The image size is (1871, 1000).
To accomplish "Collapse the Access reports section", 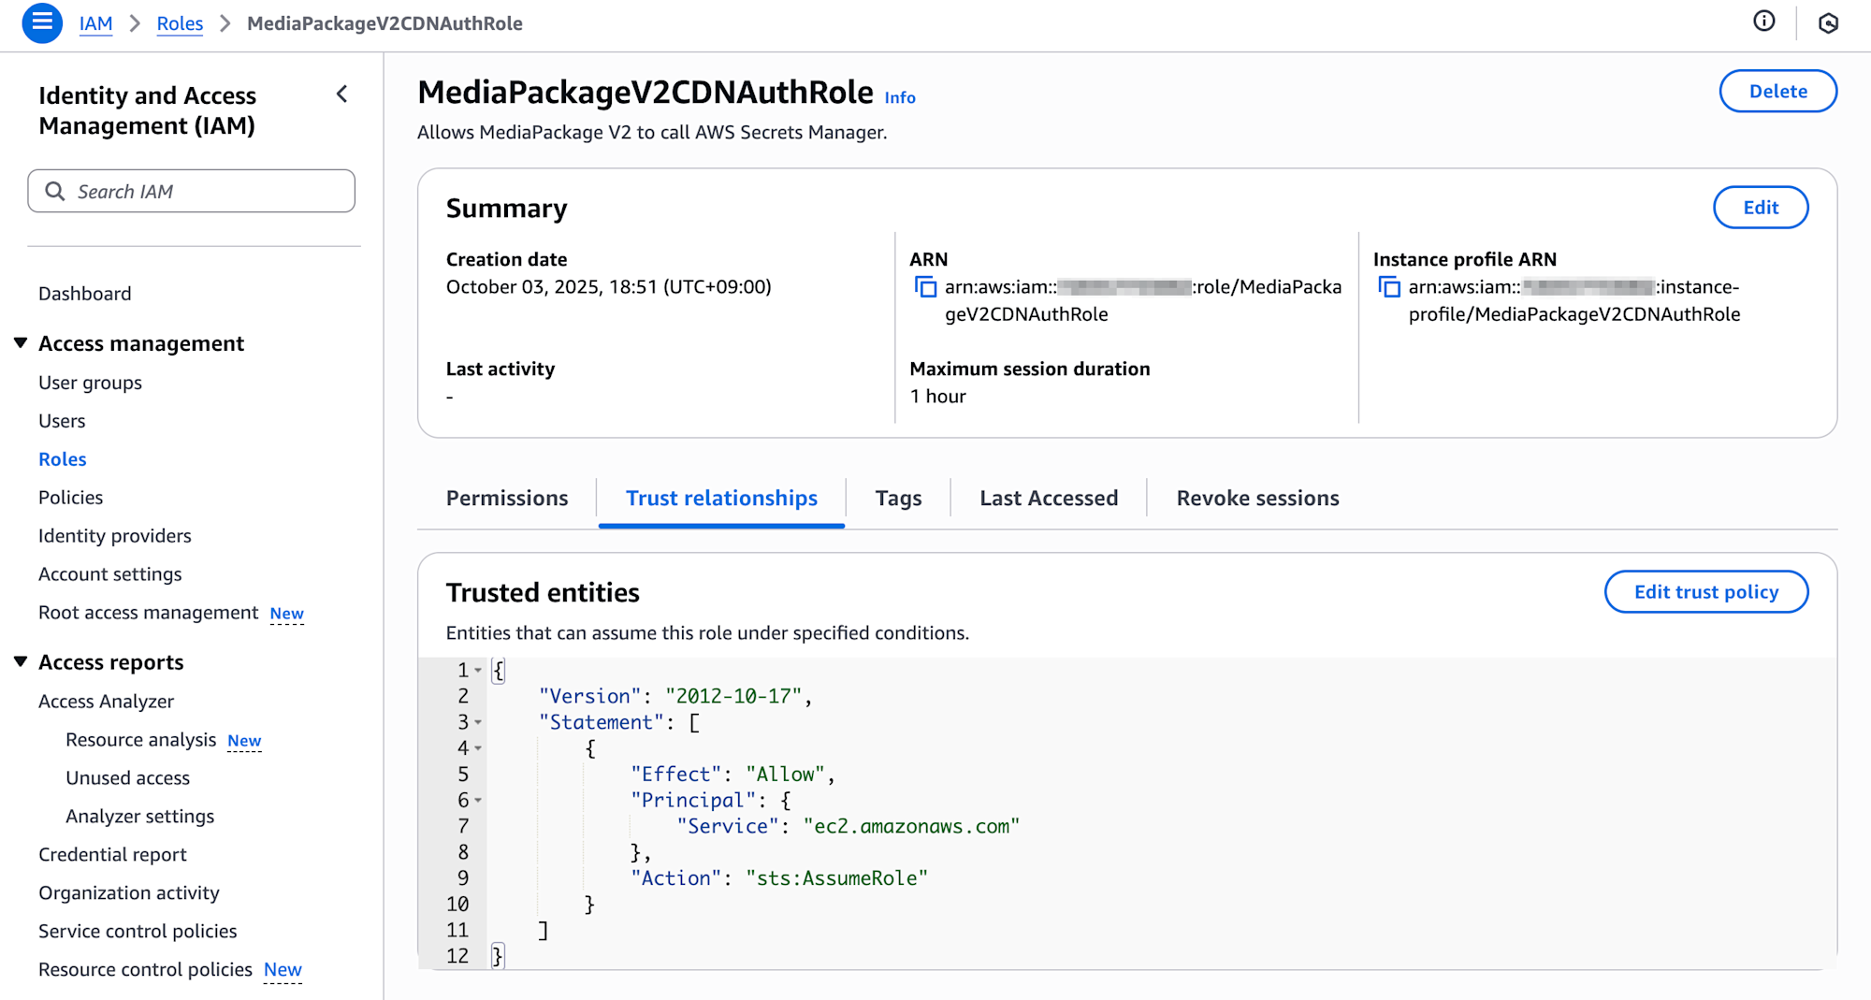I will coord(21,662).
